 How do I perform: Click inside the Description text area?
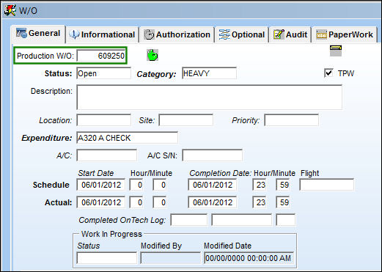(x=210, y=97)
